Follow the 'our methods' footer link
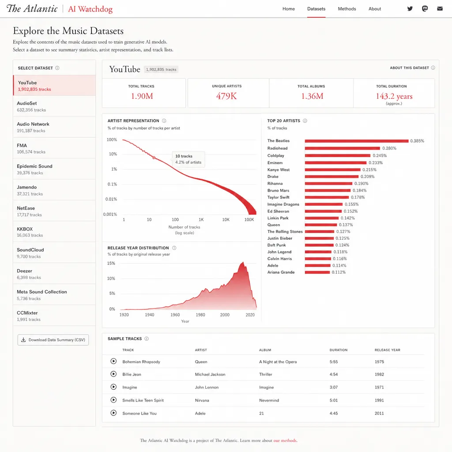Viewport: 452px width, 452px height. pyautogui.click(x=285, y=441)
